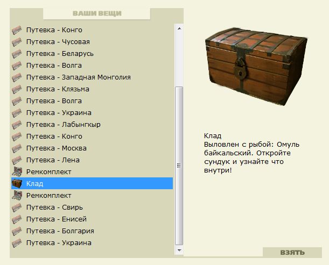Viewport: 329px width, 265px height.
Task: Select the ticket icon for Лена
Action: point(17,160)
